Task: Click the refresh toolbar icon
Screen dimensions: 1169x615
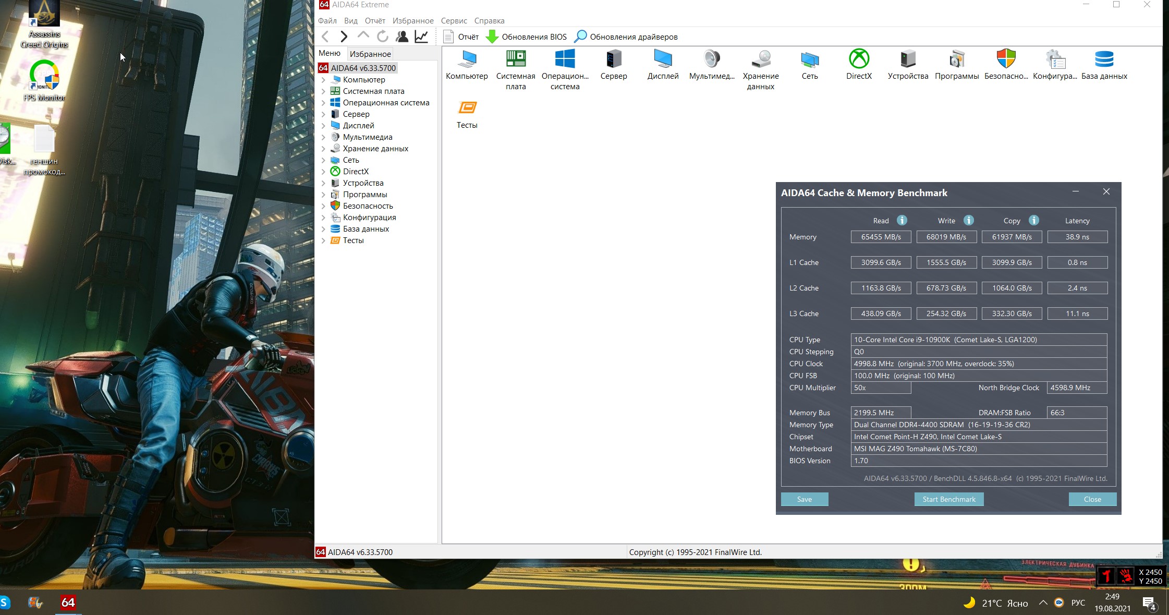Action: pos(382,37)
